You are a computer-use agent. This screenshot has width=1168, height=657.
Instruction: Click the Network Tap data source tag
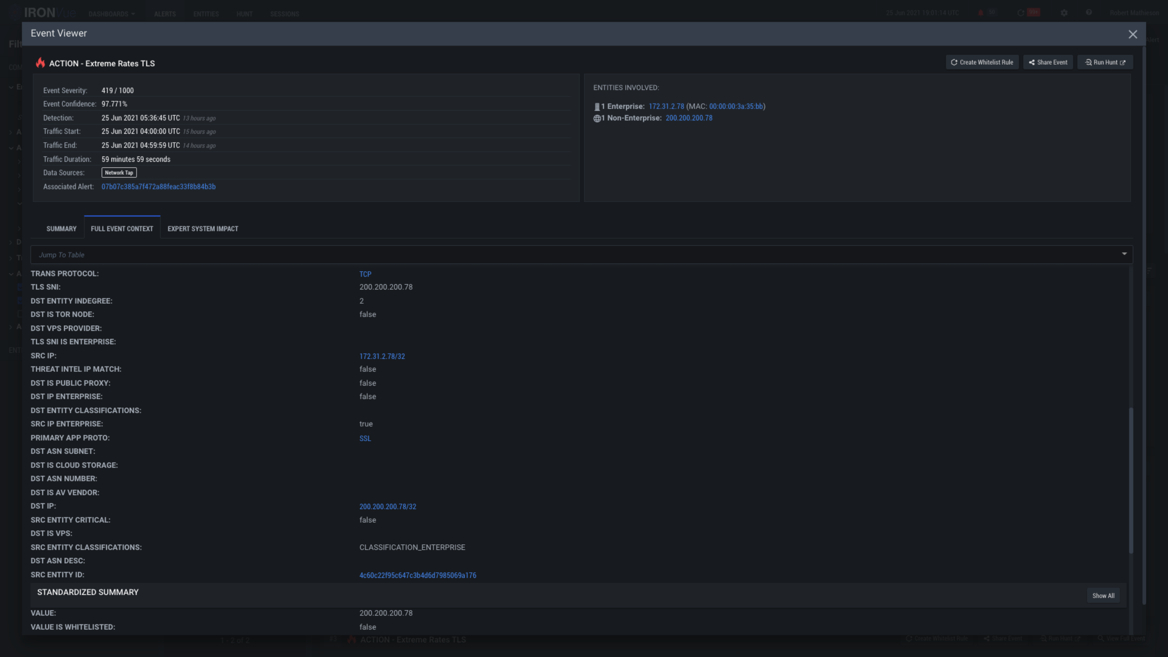click(x=119, y=173)
